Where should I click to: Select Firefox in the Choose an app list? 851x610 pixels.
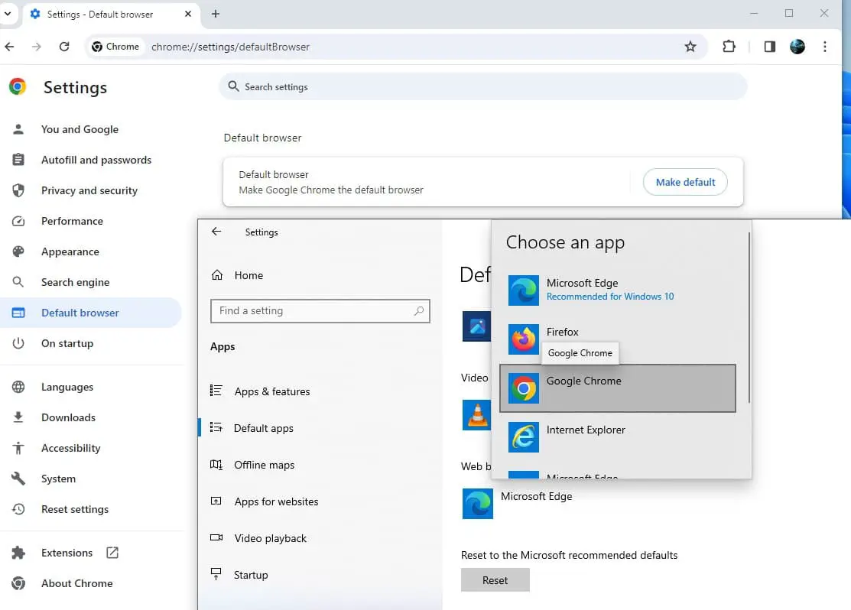563,332
